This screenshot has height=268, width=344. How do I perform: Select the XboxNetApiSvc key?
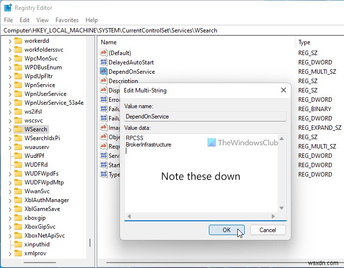[x=45, y=236]
